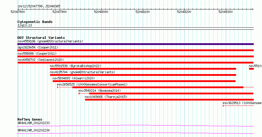Select the thin red line under esv3629513
262x137 pixels.
(238, 106)
